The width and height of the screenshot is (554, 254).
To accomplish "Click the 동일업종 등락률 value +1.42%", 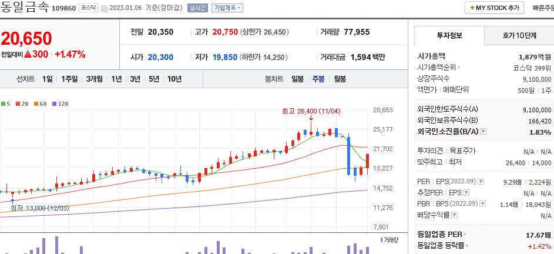I will (x=539, y=246).
